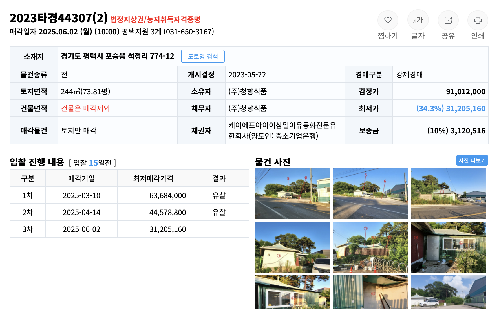499x317 pixels.
Task: Click court contact 평택지원 3계 (031-650-3167)
Action: point(168,32)
